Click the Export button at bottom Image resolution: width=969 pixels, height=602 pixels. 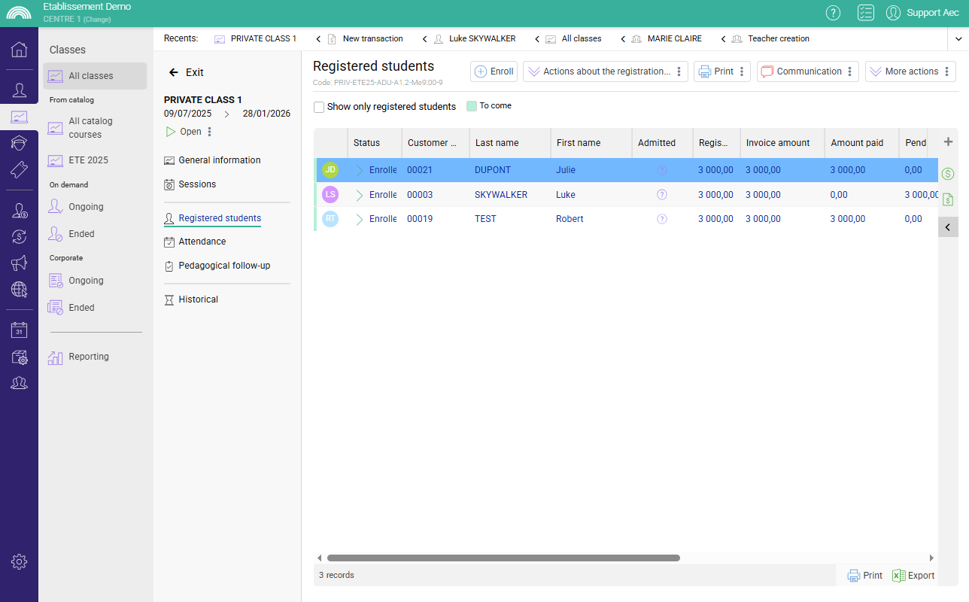tap(913, 576)
